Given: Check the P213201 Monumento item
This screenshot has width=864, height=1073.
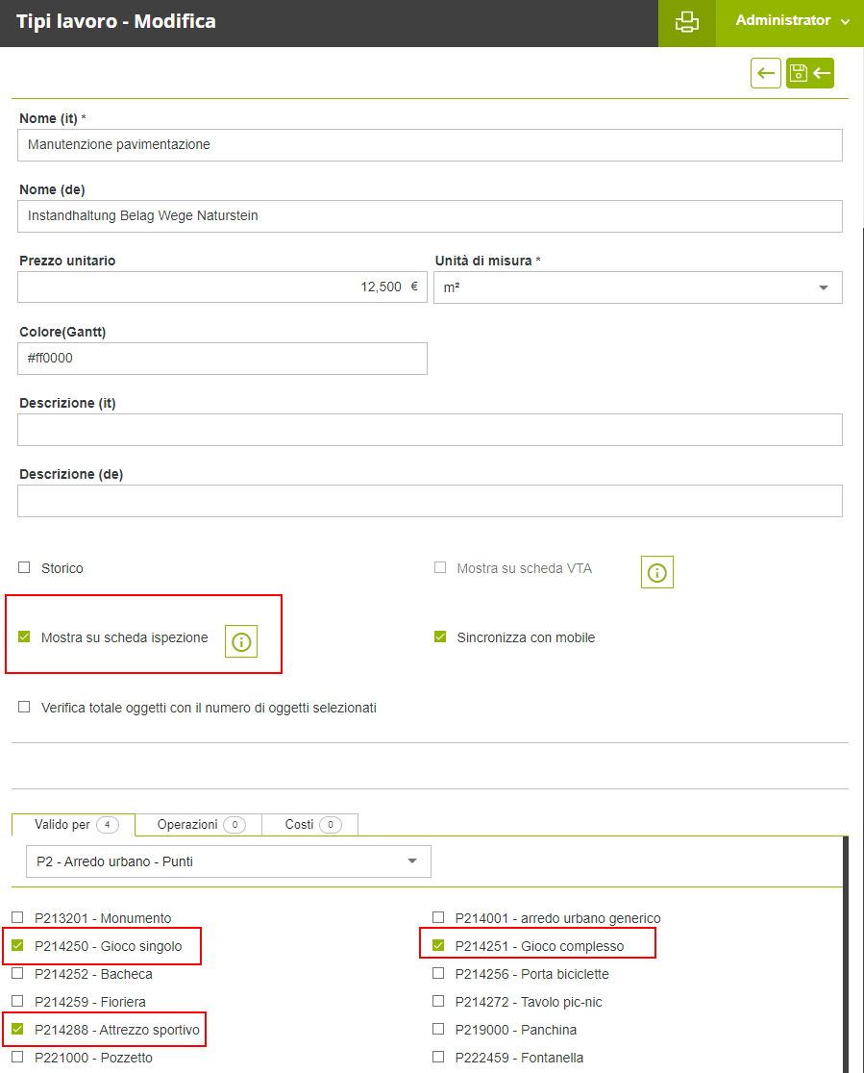Looking at the screenshot, I should [17, 918].
